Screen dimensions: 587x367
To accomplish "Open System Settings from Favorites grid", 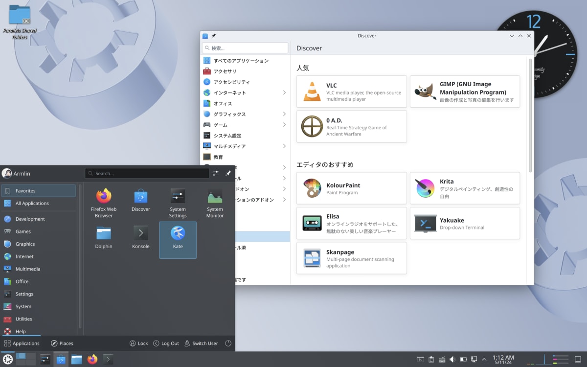I will click(x=178, y=203).
